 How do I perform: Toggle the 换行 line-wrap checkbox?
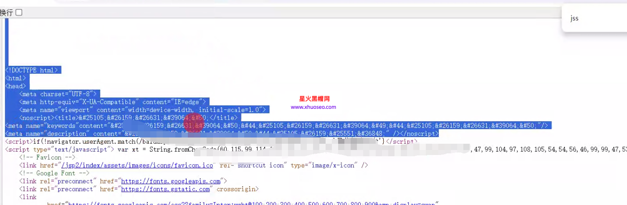[x=19, y=12]
